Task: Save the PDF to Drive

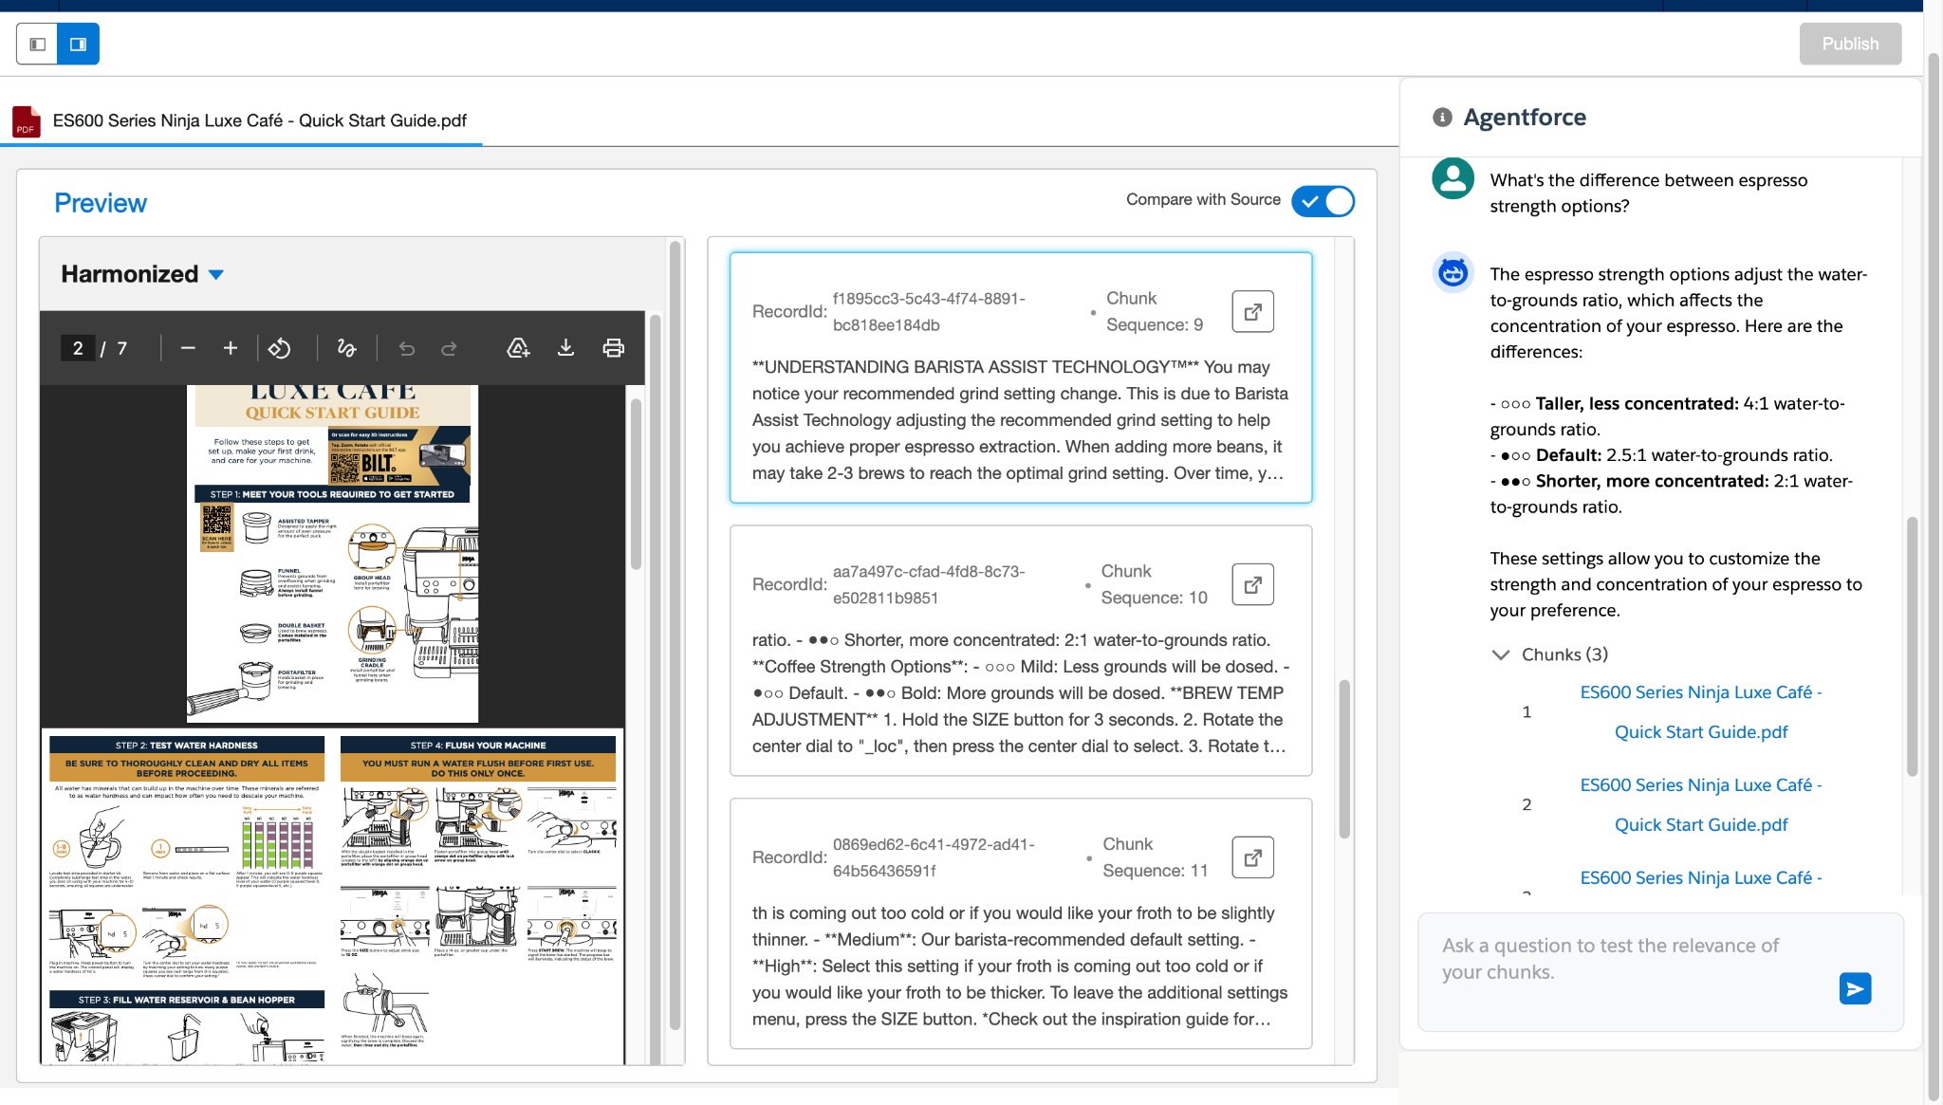Action: point(518,348)
